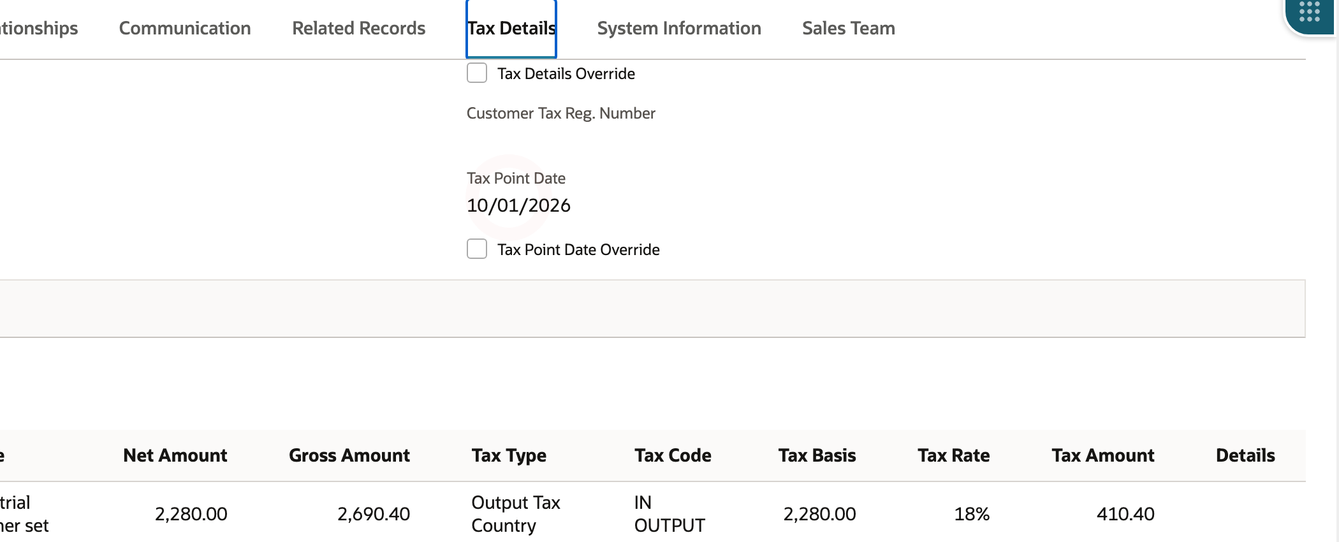
Task: Click the Tax Point Date label
Action: 516,179
